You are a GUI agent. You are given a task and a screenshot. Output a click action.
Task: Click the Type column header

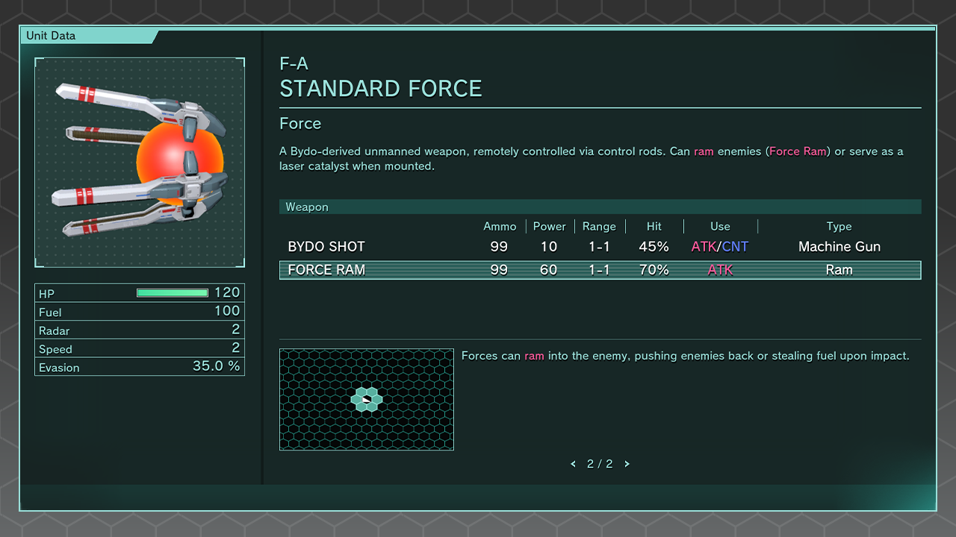[839, 227]
